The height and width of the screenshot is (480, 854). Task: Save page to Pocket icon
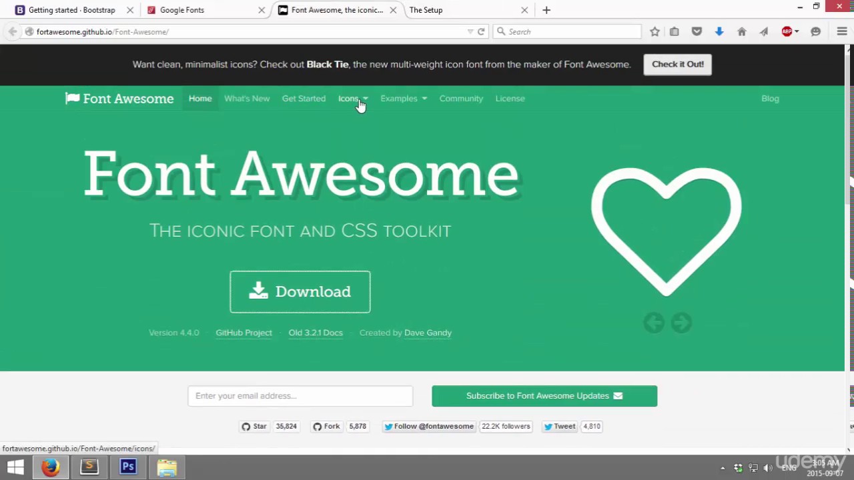click(x=697, y=31)
